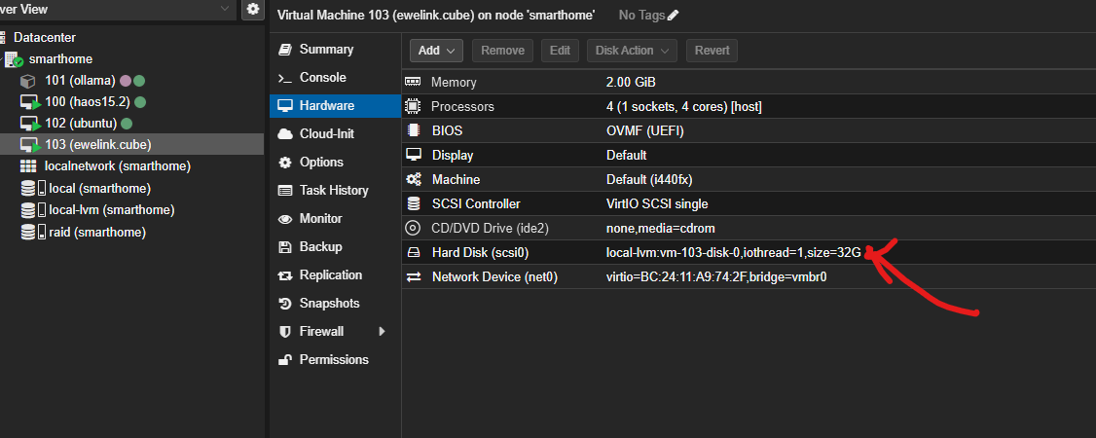1096x438 pixels.
Task: Click the Processors CPU chip icon
Action: [414, 106]
